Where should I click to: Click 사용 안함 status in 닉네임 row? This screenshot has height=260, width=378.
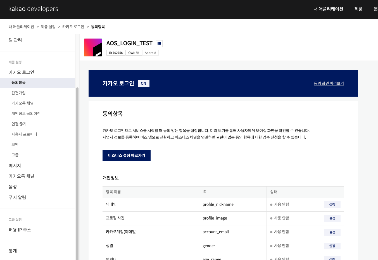point(280,204)
